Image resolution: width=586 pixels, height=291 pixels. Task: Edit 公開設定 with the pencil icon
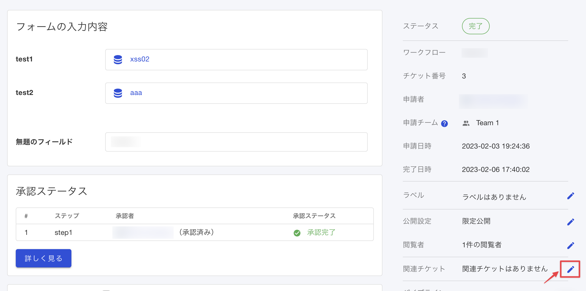[570, 222]
